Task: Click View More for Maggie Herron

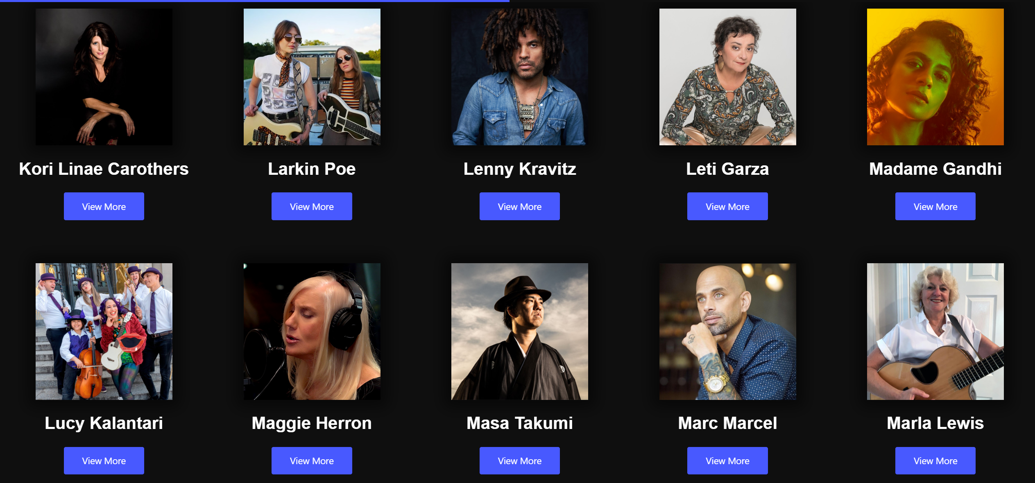Action: 312,460
